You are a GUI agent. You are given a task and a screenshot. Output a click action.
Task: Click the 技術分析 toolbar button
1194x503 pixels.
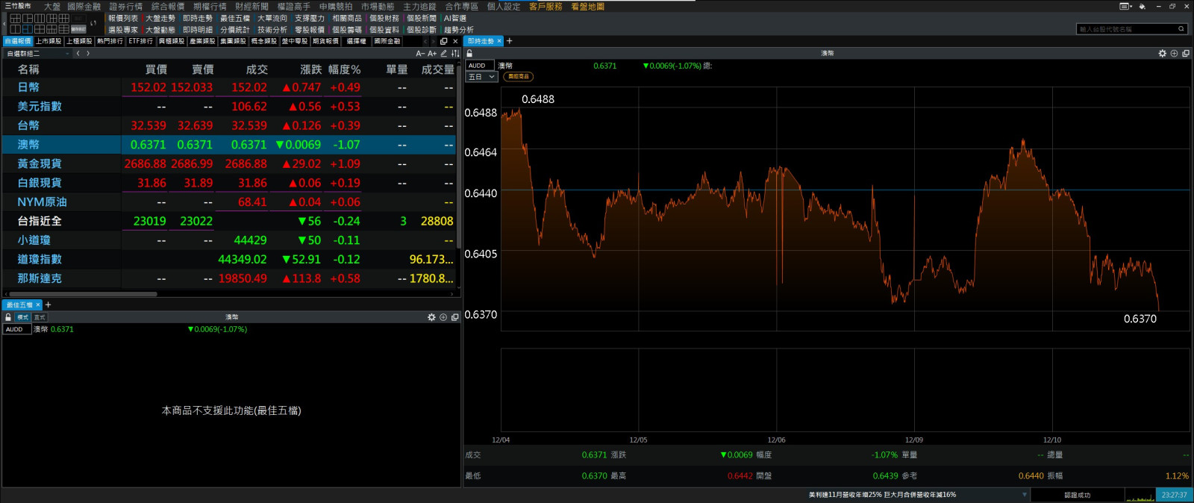click(272, 30)
